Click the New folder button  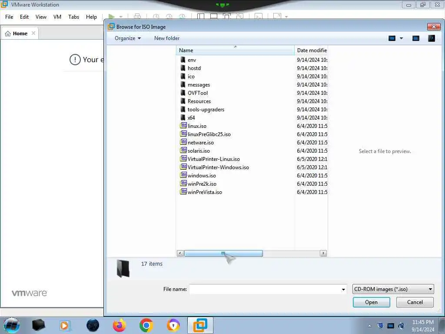(167, 38)
